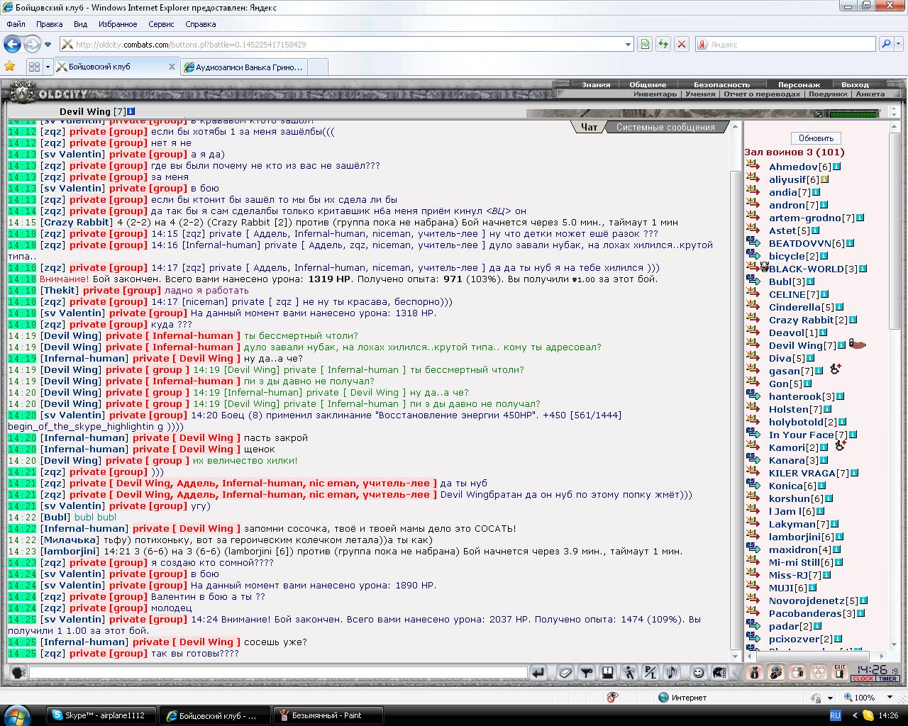Screen dimensions: 908x726
Task: Click the EXIT door icon
Action: [840, 672]
